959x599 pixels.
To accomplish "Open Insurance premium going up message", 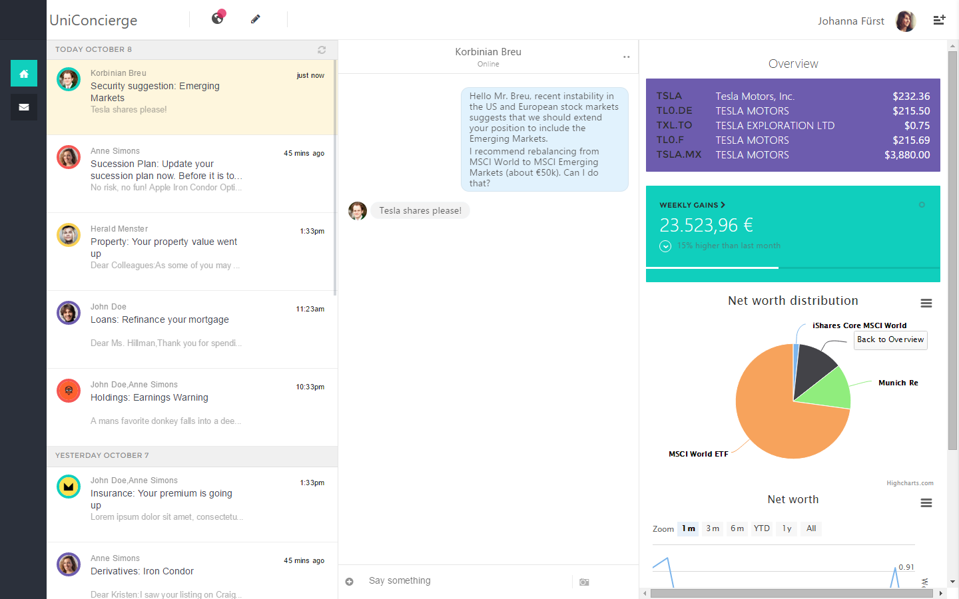I will point(191,504).
